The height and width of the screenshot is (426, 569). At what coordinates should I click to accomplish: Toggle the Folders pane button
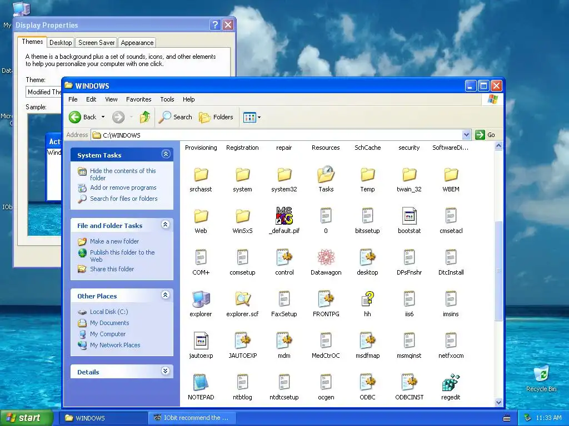pos(216,117)
